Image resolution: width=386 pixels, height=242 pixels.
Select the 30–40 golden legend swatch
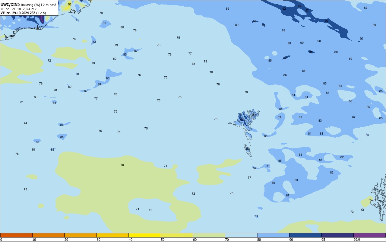coord(112,235)
